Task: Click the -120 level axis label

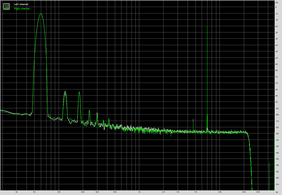Action: point(276,127)
